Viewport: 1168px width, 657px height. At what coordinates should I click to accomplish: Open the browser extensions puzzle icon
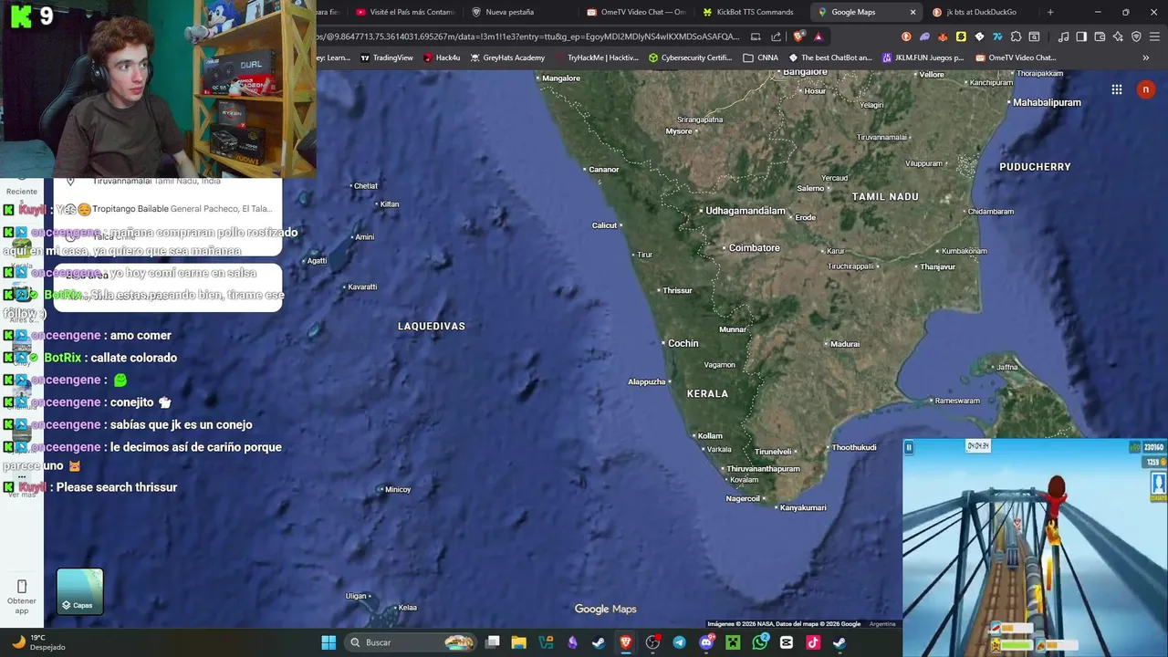[1016, 36]
